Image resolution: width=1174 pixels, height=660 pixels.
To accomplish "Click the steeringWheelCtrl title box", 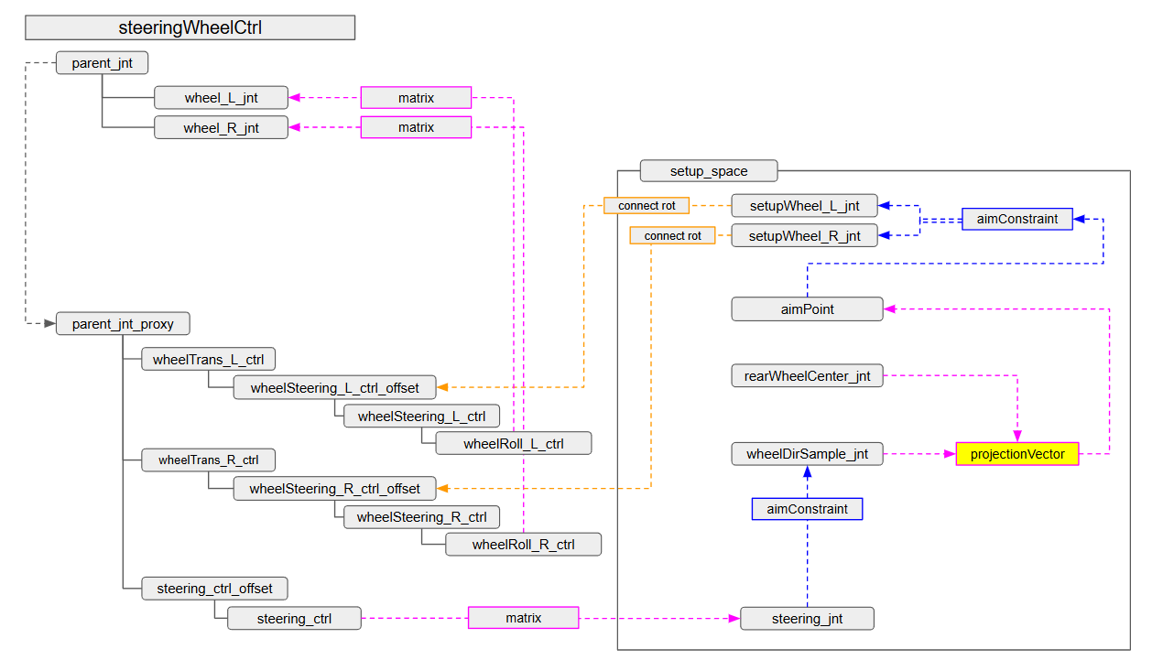I will click(x=190, y=27).
